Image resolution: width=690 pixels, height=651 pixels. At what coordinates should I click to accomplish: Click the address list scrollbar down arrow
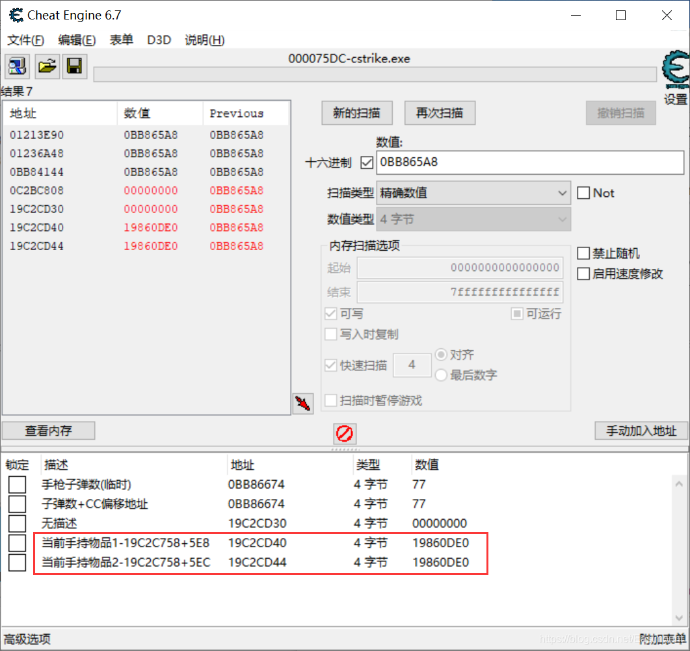[679, 617]
